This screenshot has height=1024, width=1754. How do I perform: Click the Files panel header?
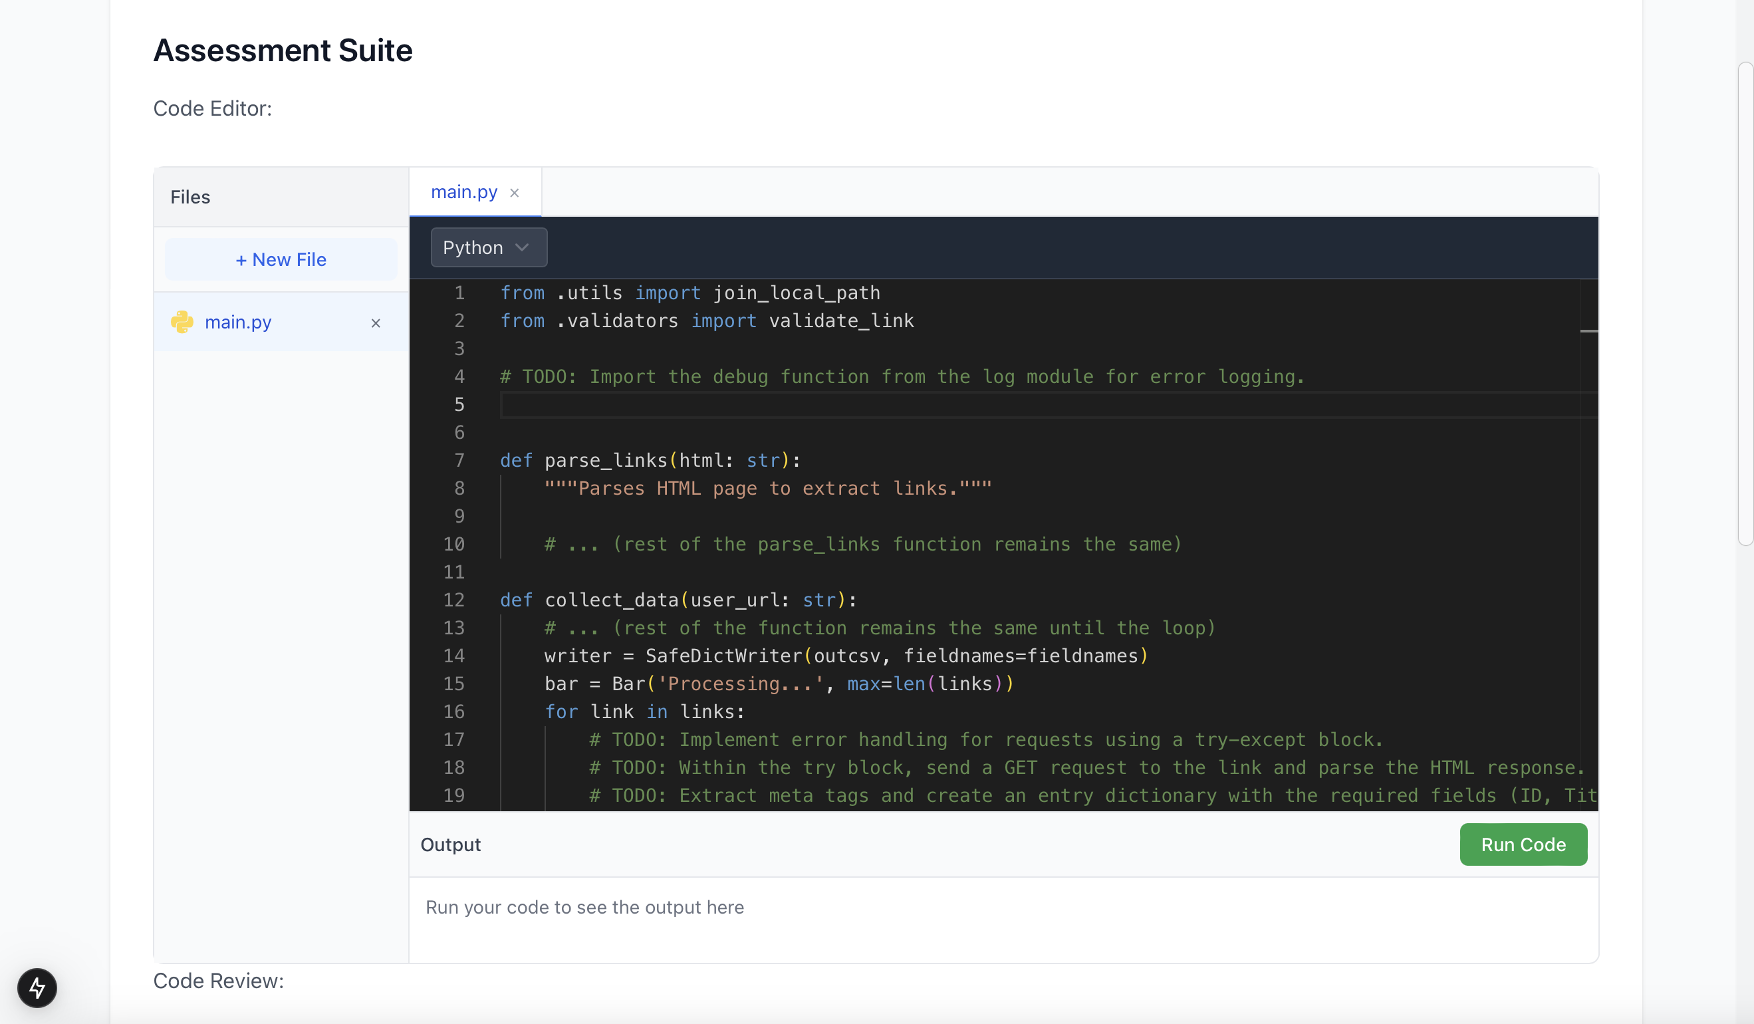[190, 197]
